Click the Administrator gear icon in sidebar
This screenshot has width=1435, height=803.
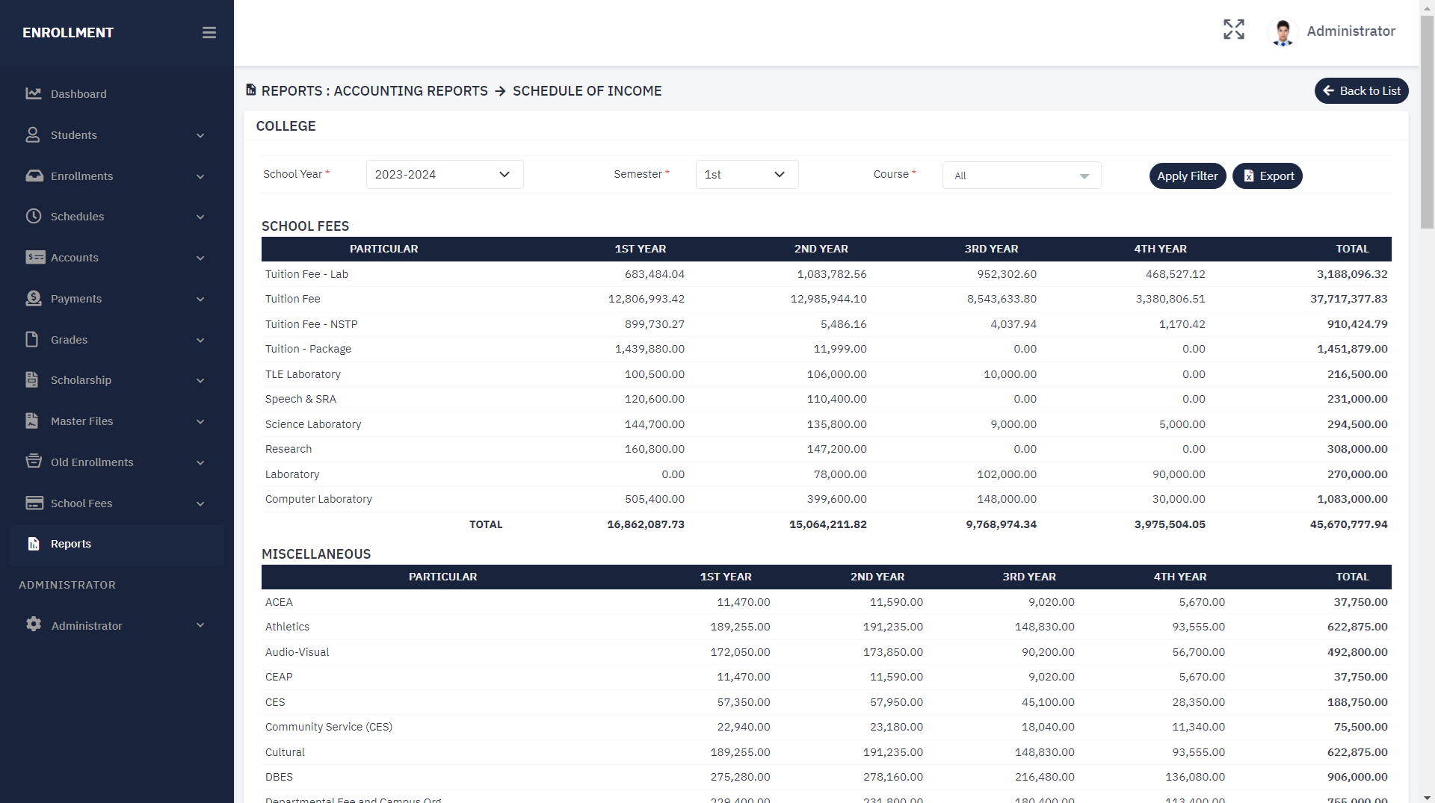pyautogui.click(x=34, y=624)
